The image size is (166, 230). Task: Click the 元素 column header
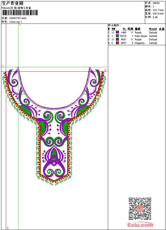162,29
